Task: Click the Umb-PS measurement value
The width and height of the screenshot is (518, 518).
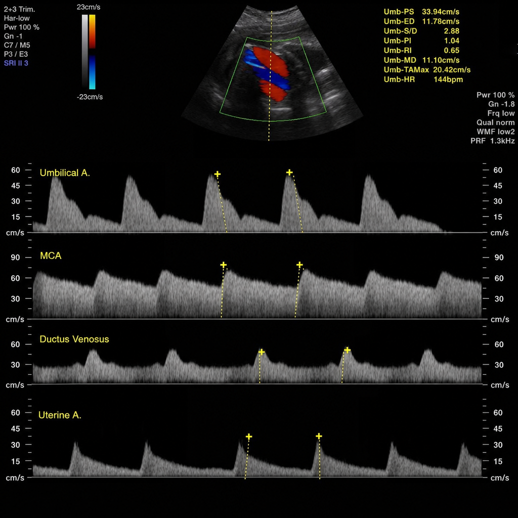Action: pyautogui.click(x=441, y=12)
